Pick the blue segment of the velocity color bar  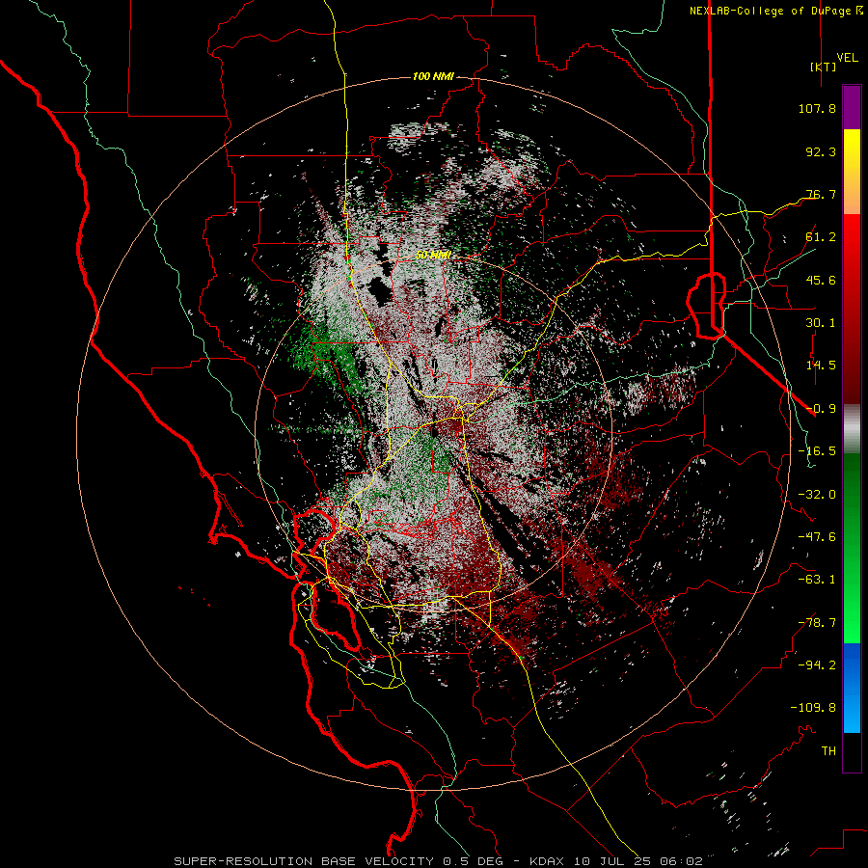[x=852, y=688]
